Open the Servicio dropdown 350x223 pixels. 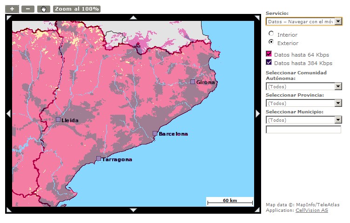pos(304,21)
